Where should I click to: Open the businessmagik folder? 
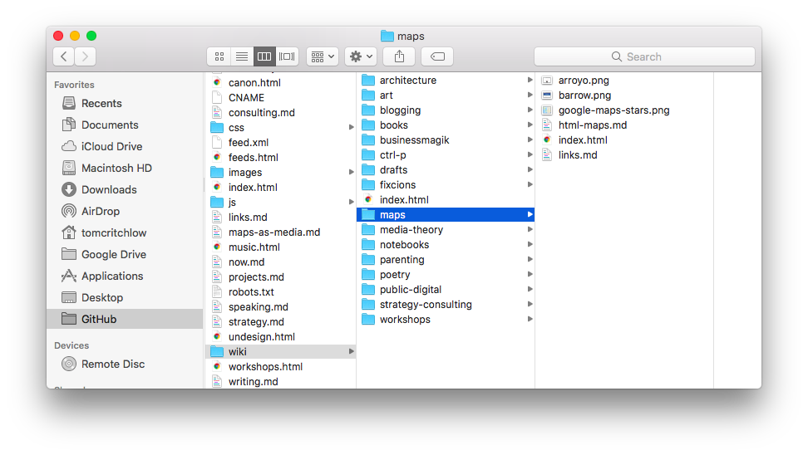(x=446, y=140)
